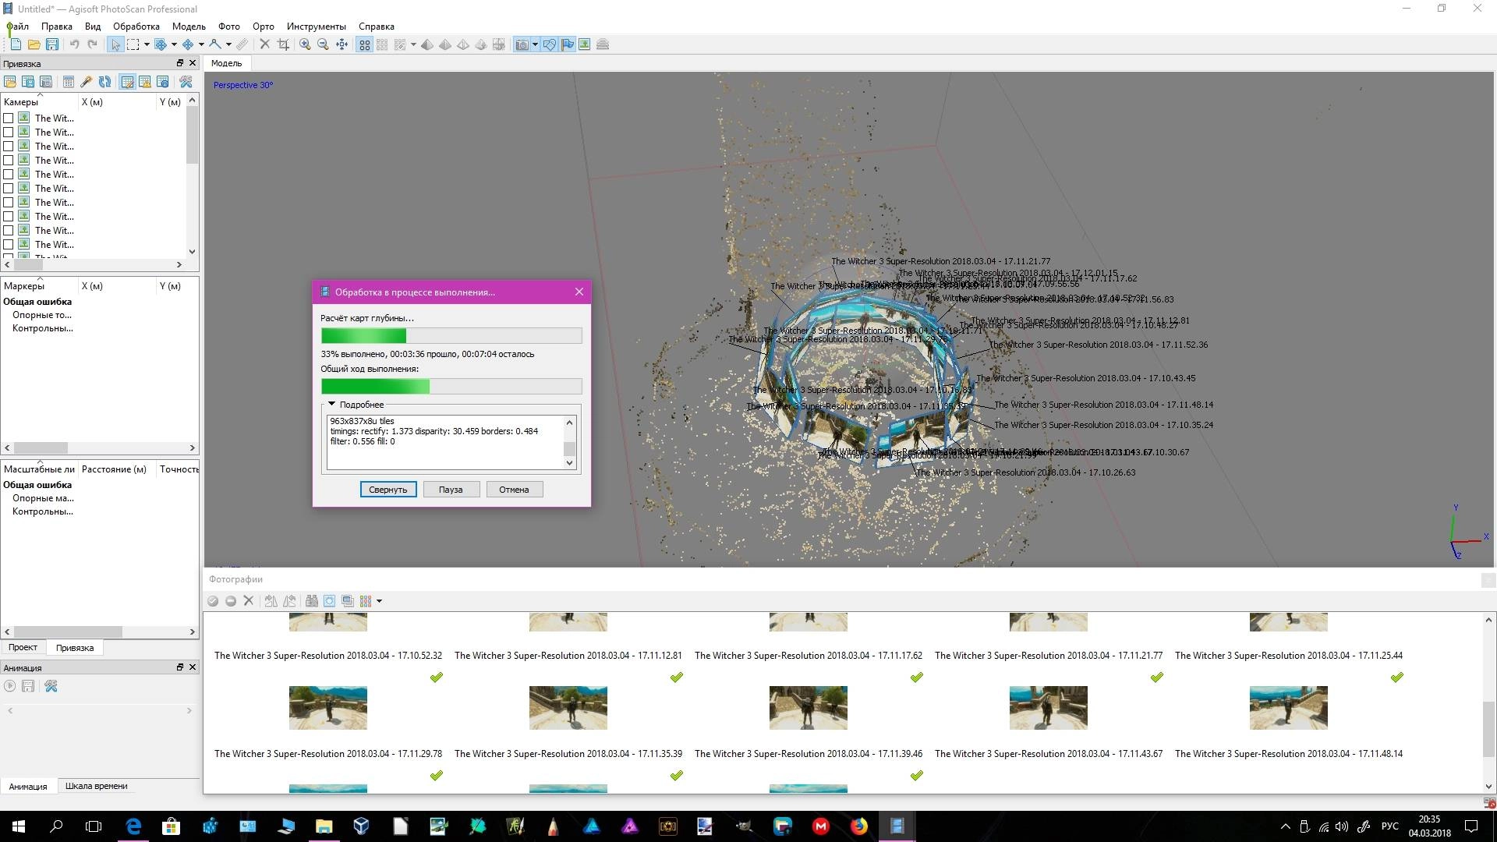Screen dimensions: 1497x842
Task: Toggle the Show Shapes button
Action: point(550,44)
